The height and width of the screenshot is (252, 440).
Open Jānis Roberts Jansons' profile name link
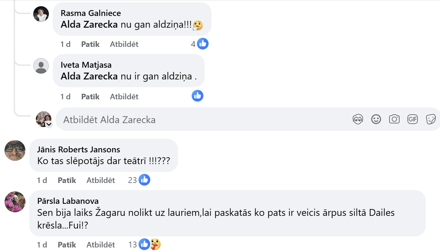tap(79, 149)
